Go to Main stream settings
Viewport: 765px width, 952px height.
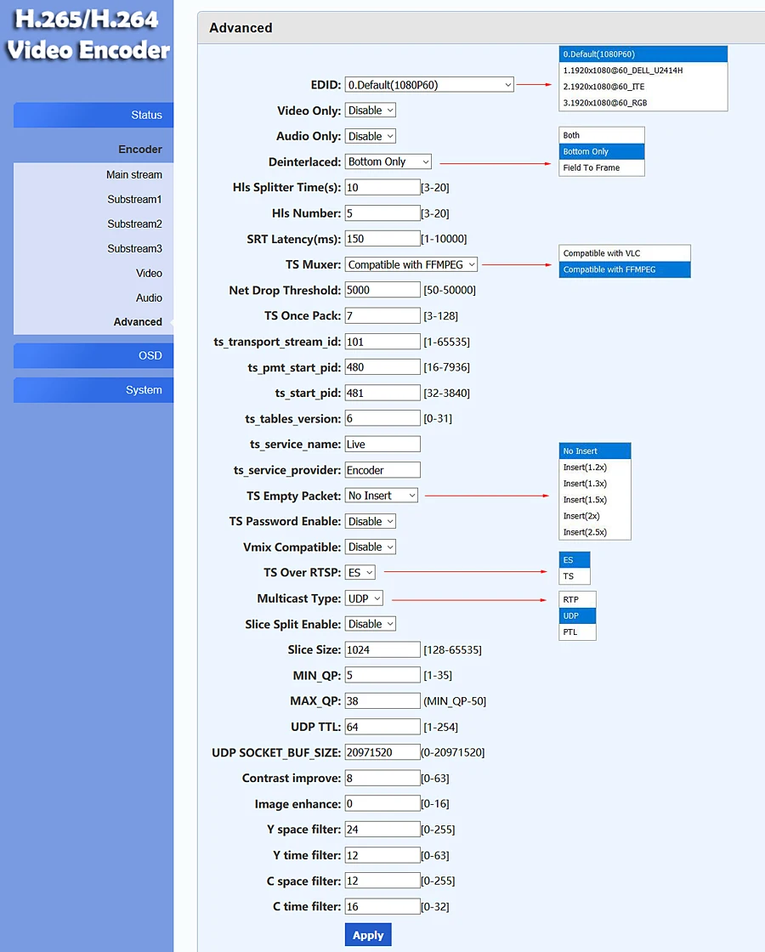[x=134, y=175]
